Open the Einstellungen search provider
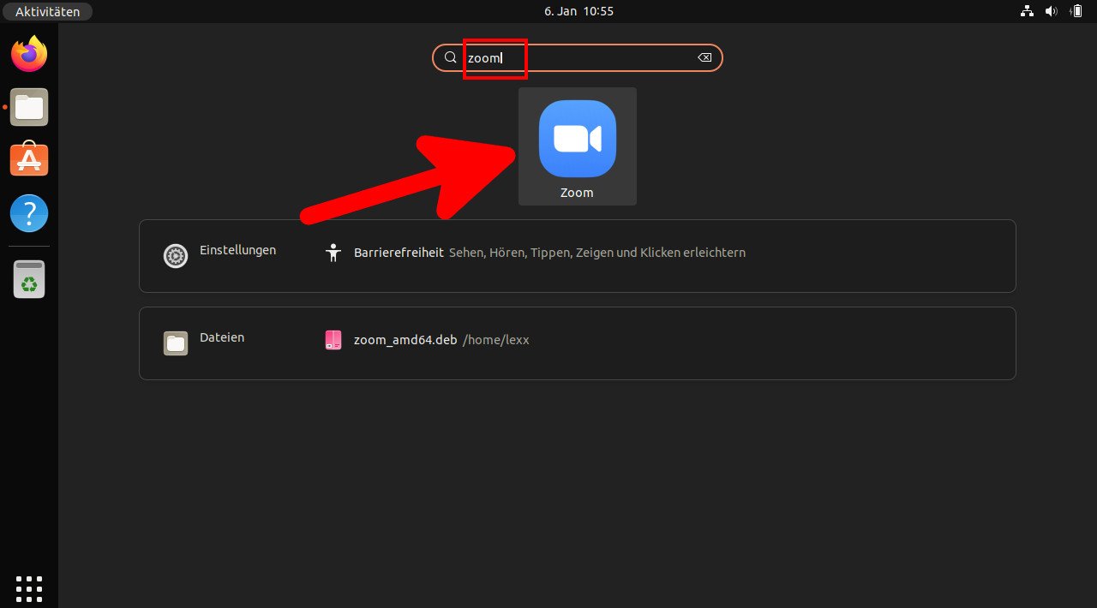 click(220, 255)
